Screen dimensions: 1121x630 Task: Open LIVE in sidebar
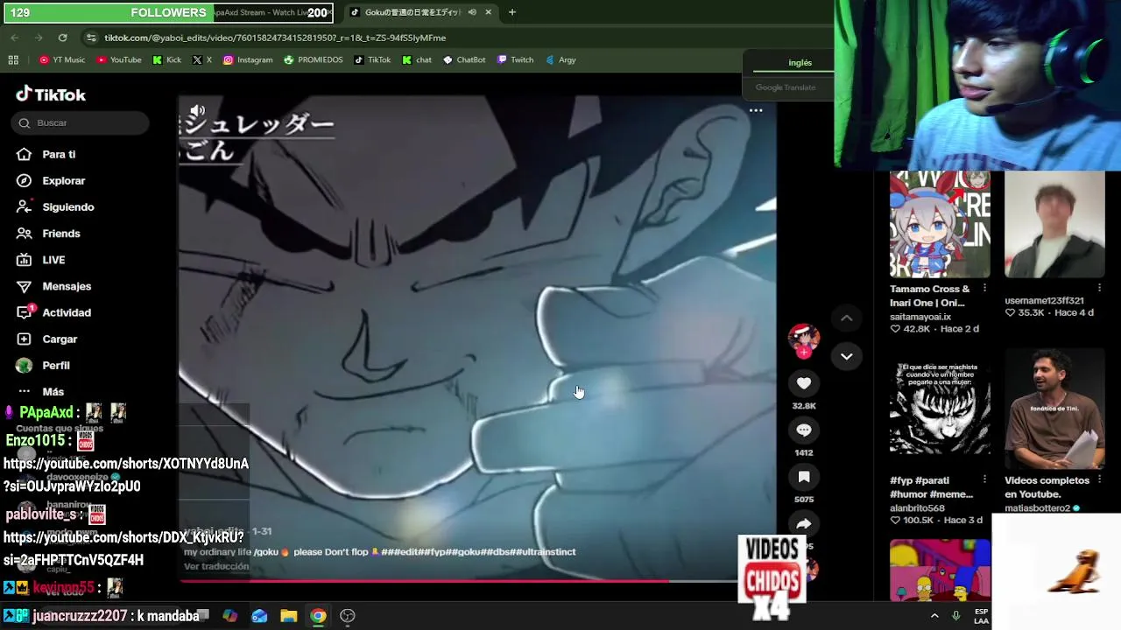pos(53,260)
